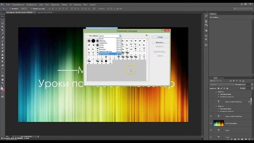This screenshot has height=143, width=254.
Task: Select hard round black brush thumbnail
Action: pyautogui.click(x=93, y=41)
